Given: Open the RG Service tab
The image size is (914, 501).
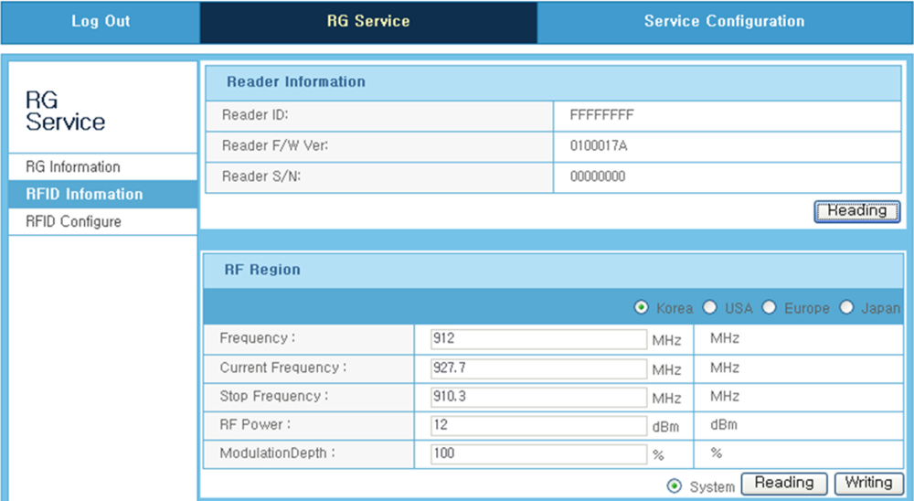Looking at the screenshot, I should coord(368,21).
